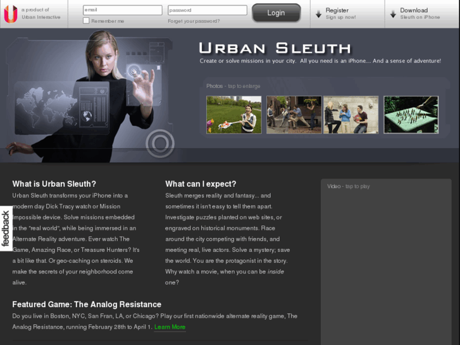Click 'Featured Game: The Analog Resistance' heading
460x345 pixels.
tap(87, 304)
